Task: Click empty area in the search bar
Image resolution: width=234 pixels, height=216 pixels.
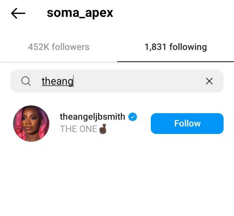Action: point(139,81)
